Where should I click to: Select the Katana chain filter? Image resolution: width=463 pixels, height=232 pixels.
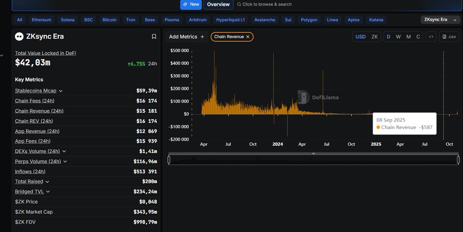(x=376, y=20)
